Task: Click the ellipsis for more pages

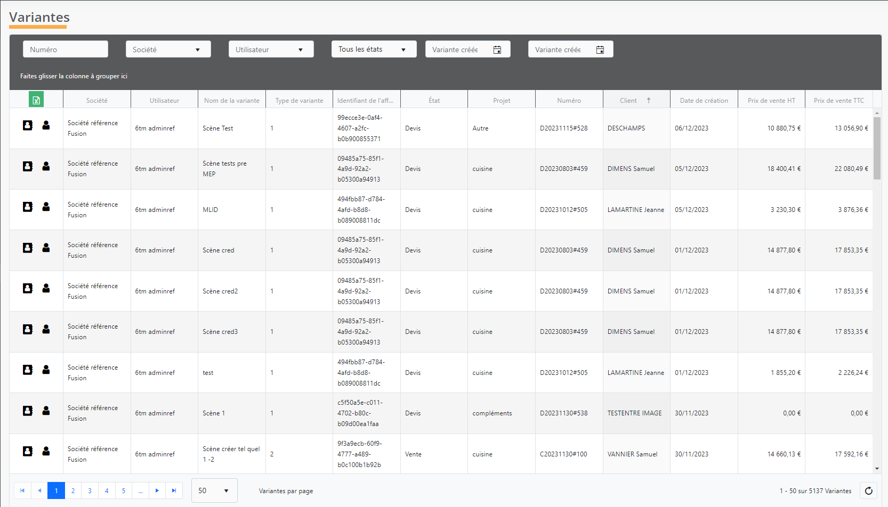Action: tap(140, 490)
